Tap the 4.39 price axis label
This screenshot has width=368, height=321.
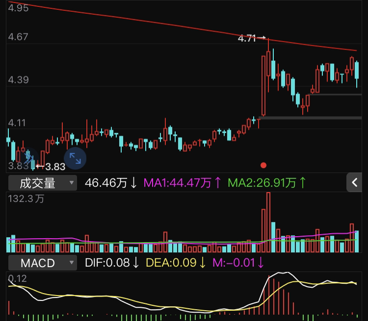click(x=18, y=80)
